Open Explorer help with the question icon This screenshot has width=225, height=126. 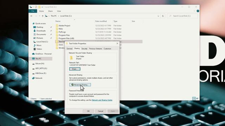[x=198, y=11]
